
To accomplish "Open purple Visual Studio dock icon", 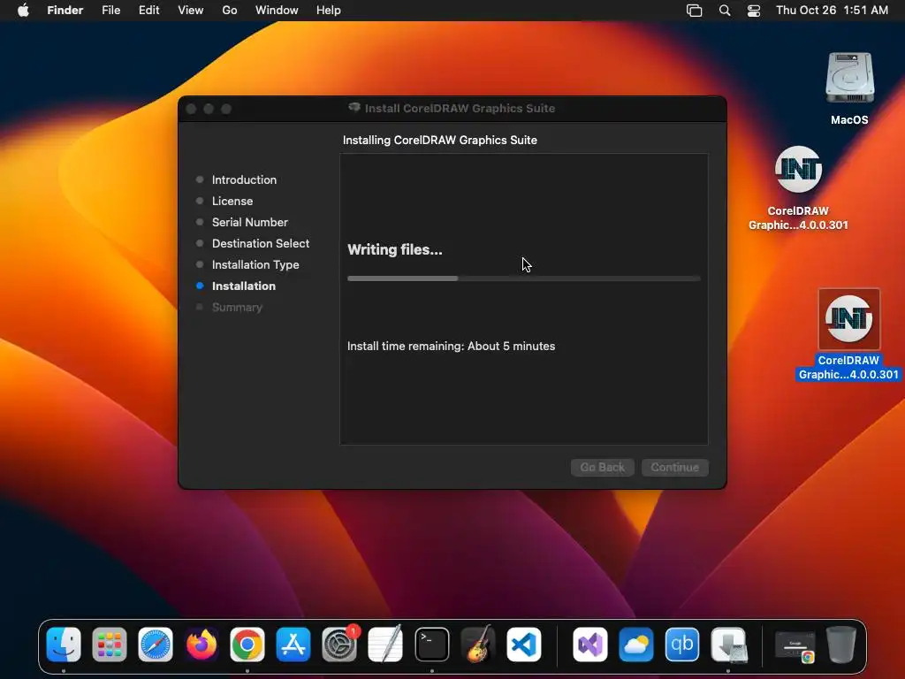I will (589, 645).
